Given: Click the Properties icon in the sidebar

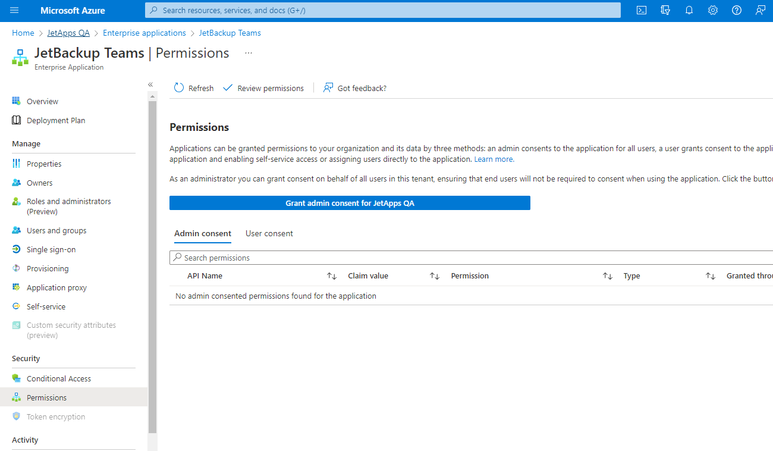Looking at the screenshot, I should point(17,164).
